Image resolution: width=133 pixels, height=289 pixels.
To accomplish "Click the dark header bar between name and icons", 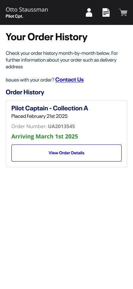I will point(67,12).
